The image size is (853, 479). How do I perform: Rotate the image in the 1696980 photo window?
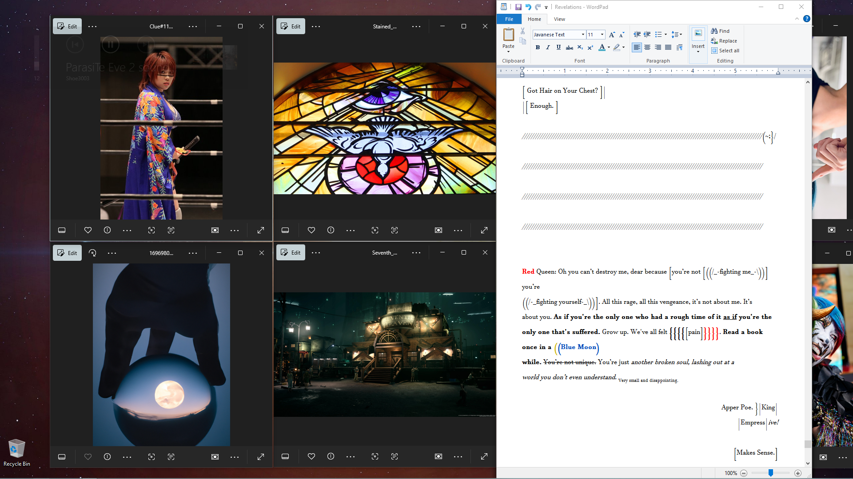point(92,253)
